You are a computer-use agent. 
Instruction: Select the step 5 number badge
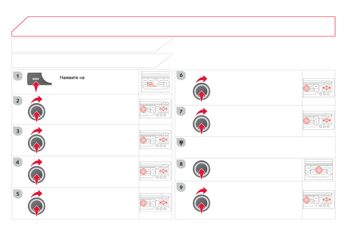point(18,194)
